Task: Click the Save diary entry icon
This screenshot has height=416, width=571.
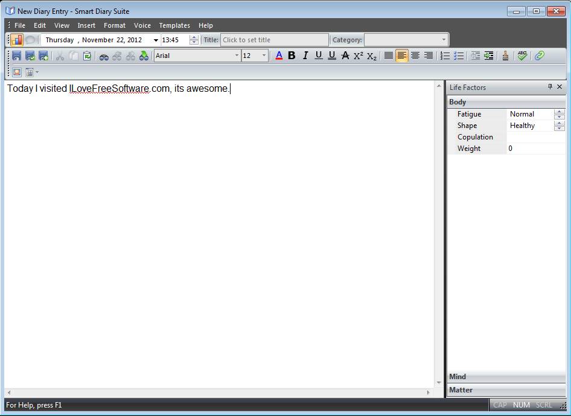Action: [x=17, y=56]
